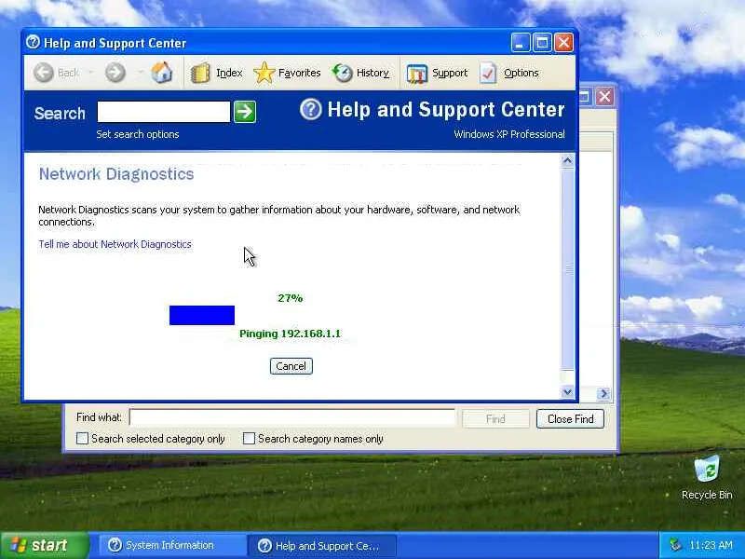The height and width of the screenshot is (559, 745).
Task: Click scrollbar down arrow in help pane
Action: click(x=567, y=392)
